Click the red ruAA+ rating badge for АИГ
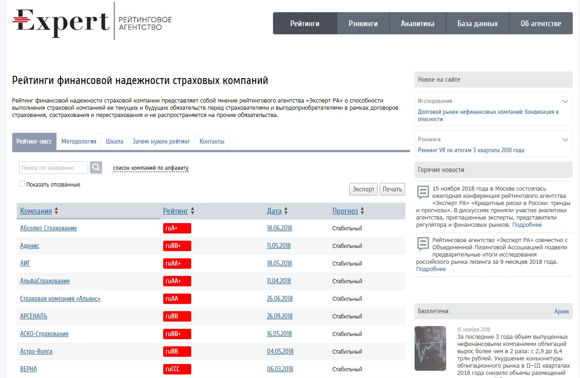The height and width of the screenshot is (378, 580). point(177,263)
